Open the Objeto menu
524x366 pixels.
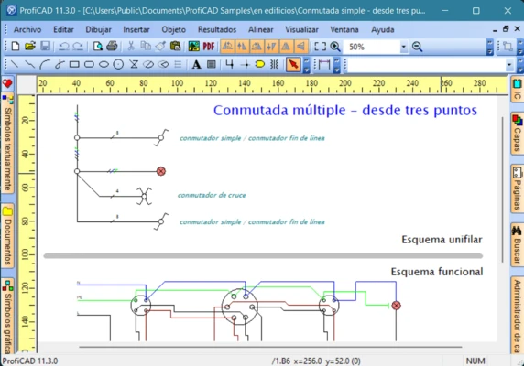point(174,29)
